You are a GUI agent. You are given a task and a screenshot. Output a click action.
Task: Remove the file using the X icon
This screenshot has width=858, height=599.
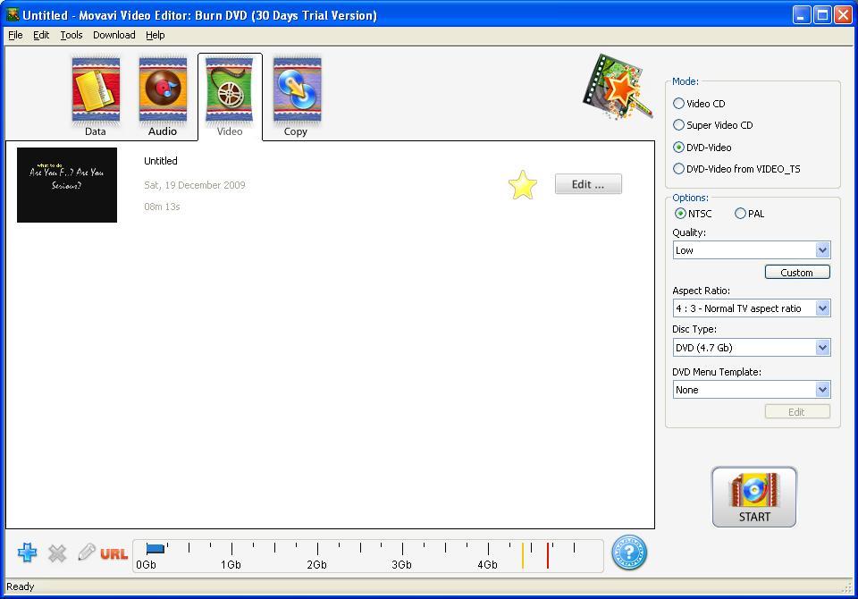57,553
